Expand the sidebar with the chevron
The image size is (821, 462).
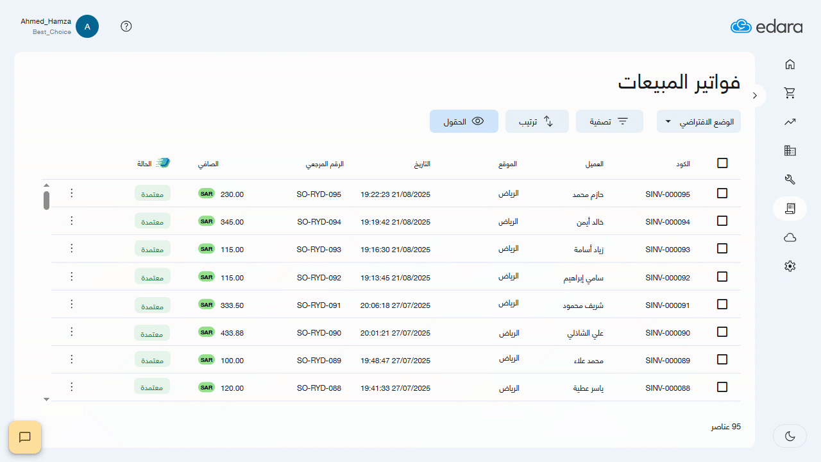tap(756, 96)
